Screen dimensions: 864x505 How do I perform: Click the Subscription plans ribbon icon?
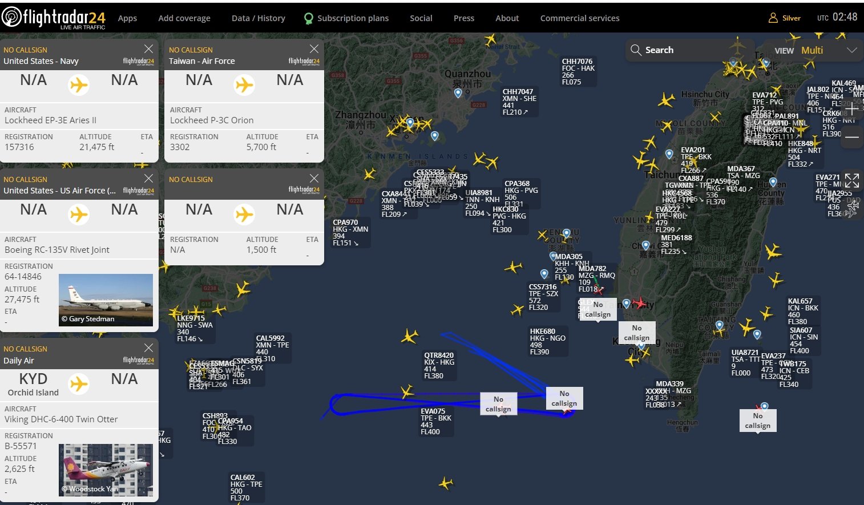(309, 19)
